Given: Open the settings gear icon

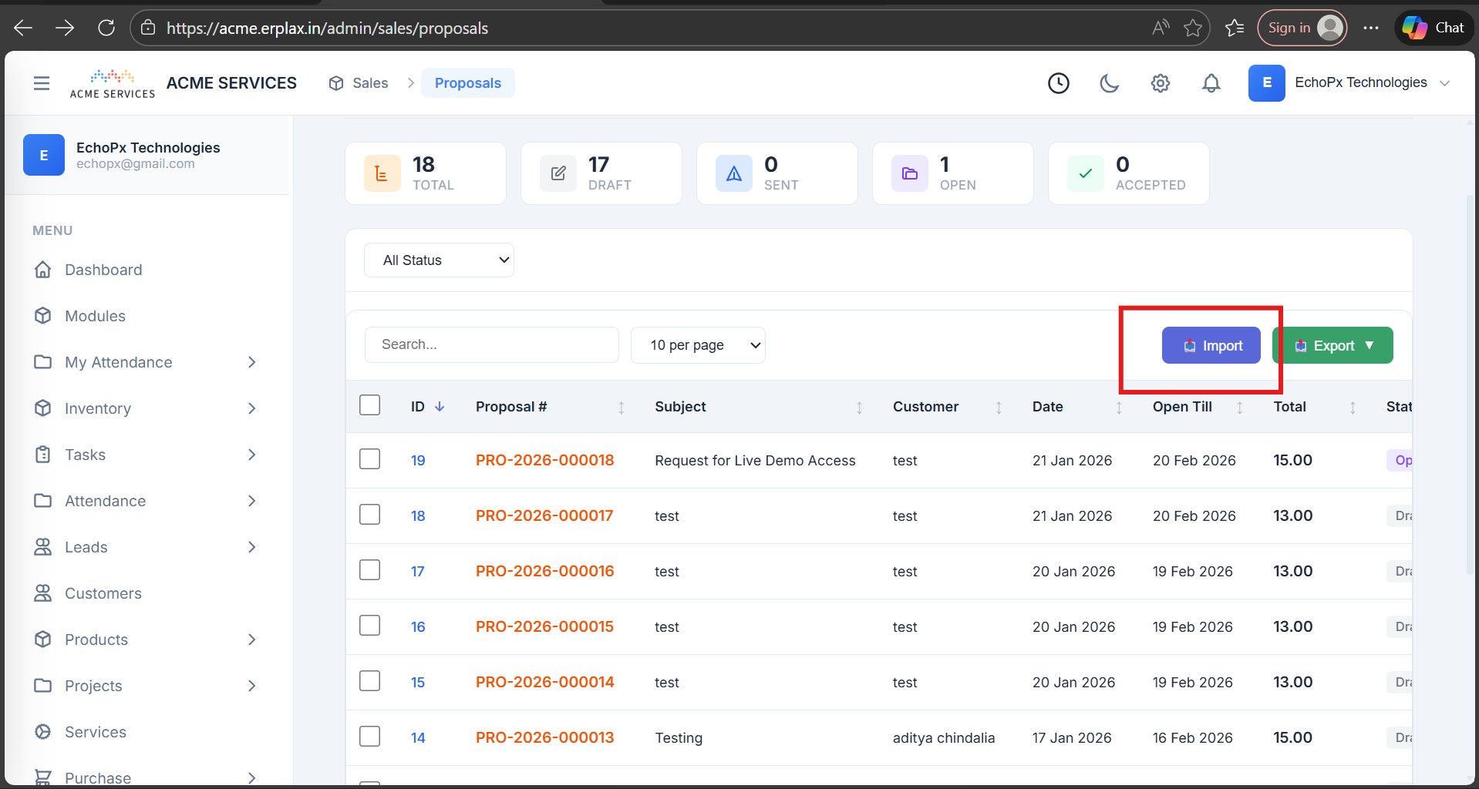Looking at the screenshot, I should click(x=1160, y=83).
